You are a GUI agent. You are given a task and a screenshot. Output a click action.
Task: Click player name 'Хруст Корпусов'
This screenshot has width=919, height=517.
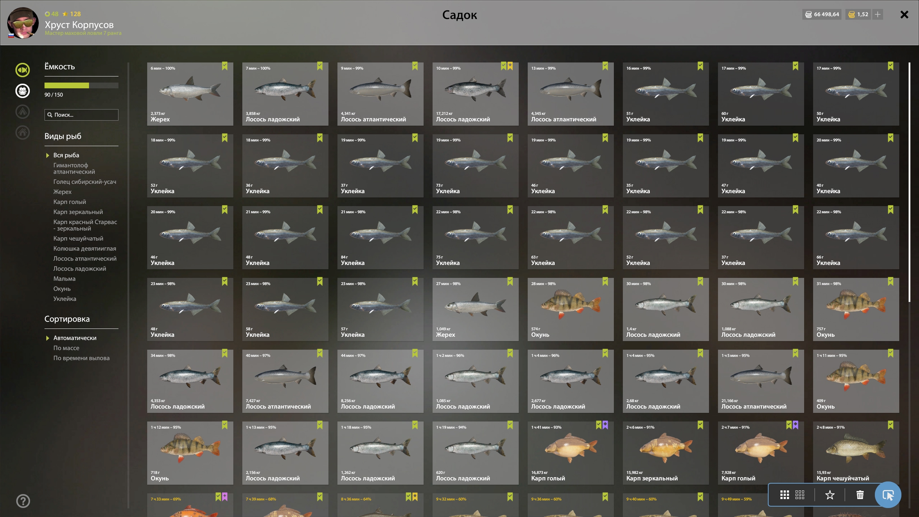click(x=79, y=25)
